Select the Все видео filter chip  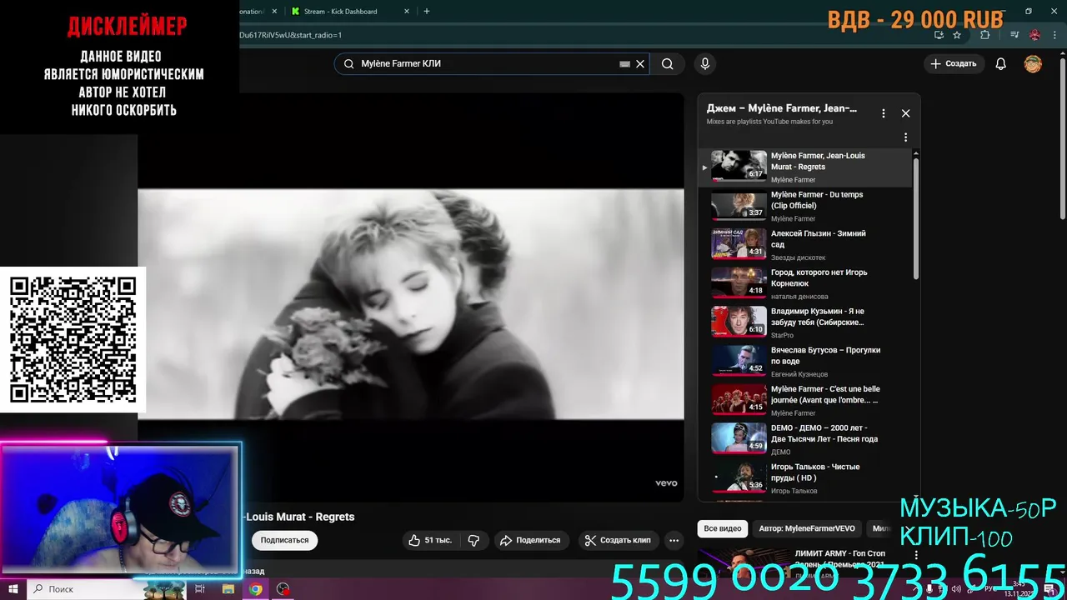[722, 528]
